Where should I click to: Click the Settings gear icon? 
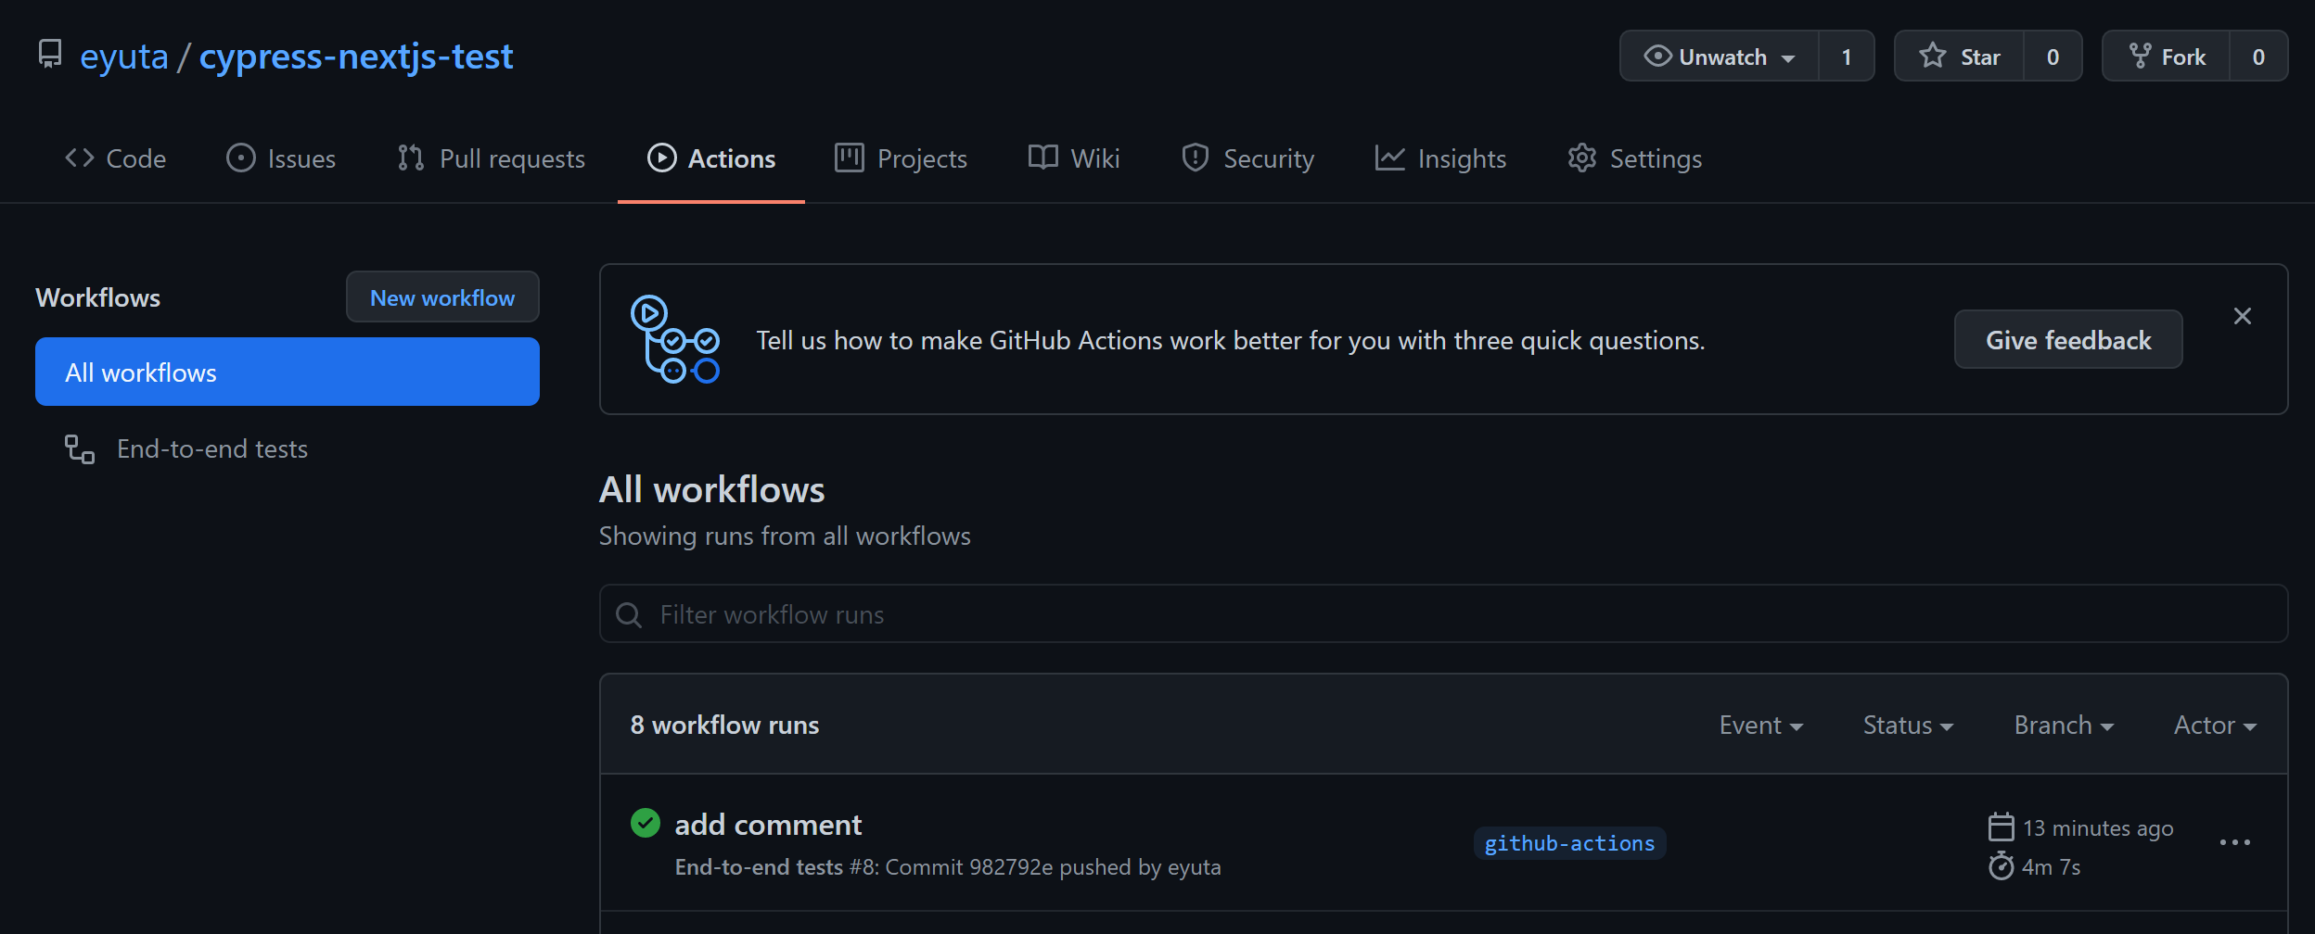[1582, 158]
